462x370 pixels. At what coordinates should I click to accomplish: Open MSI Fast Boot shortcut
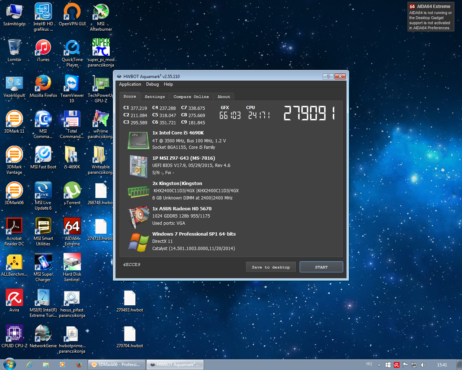coord(43,158)
